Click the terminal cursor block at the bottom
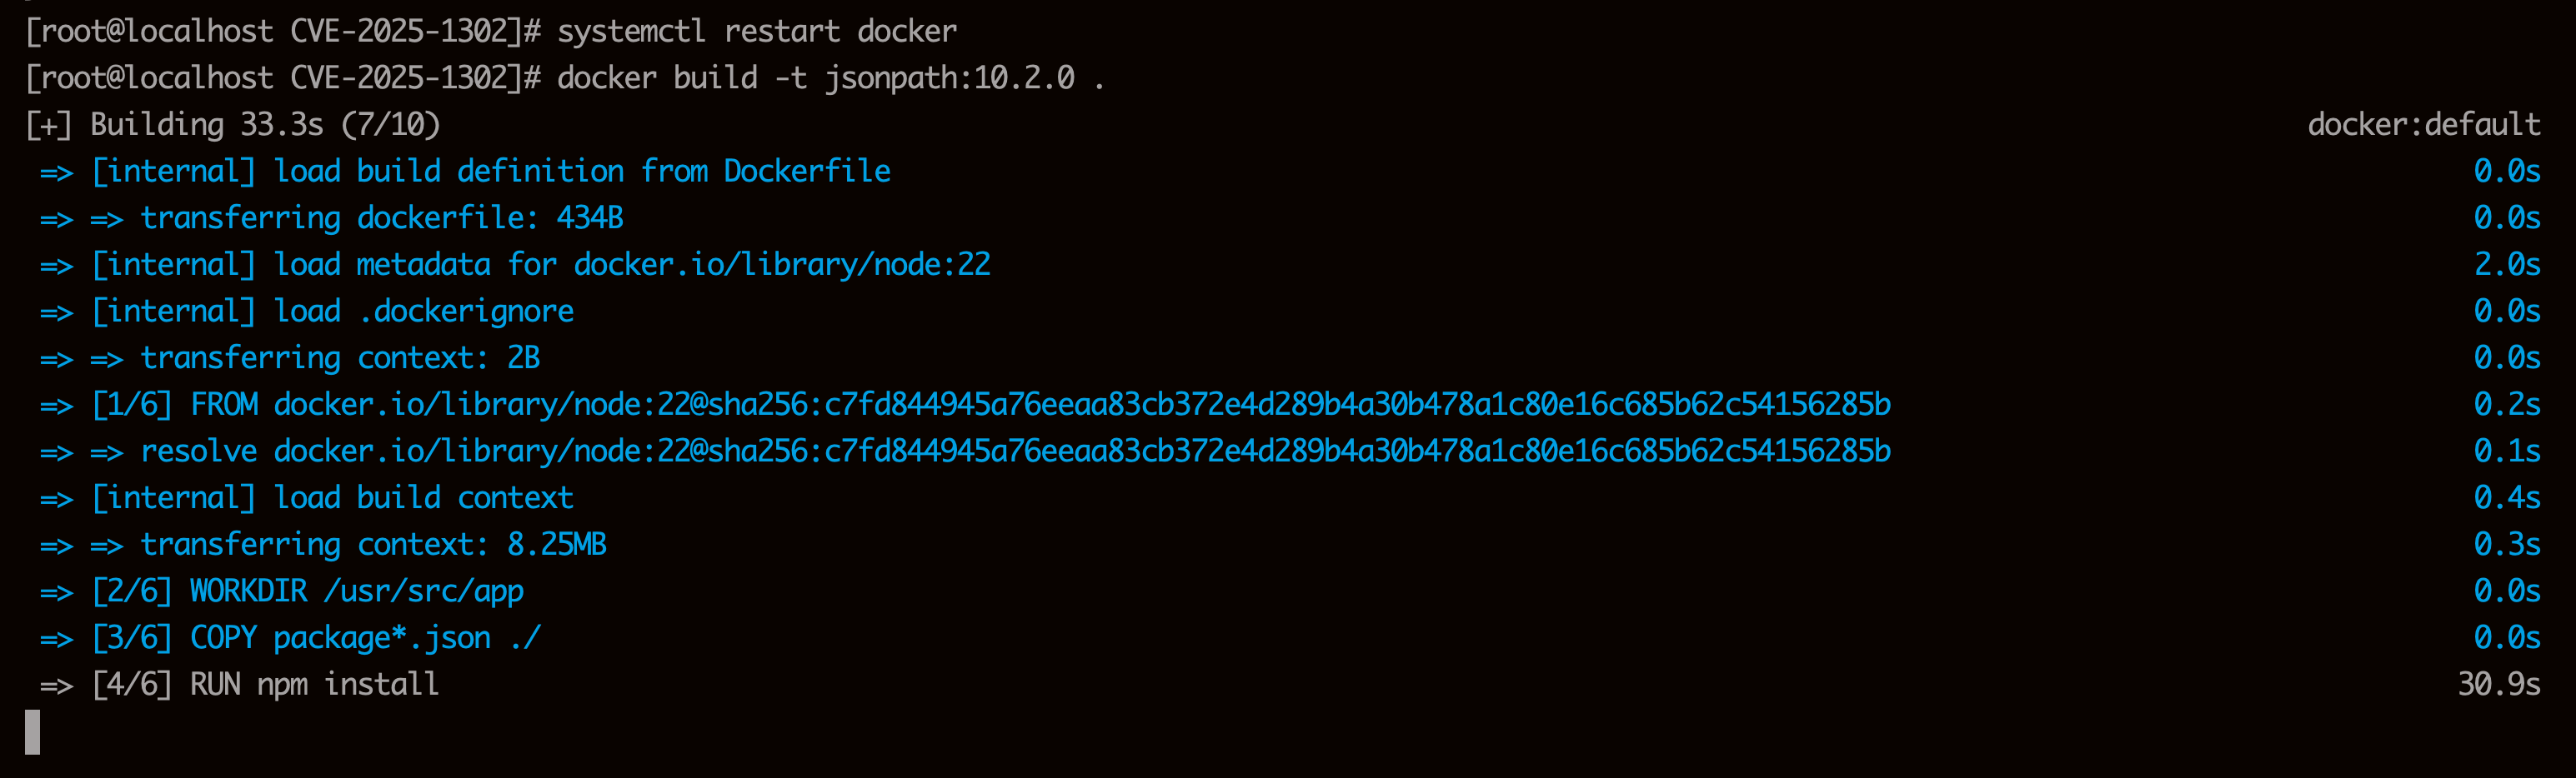 tap(33, 732)
